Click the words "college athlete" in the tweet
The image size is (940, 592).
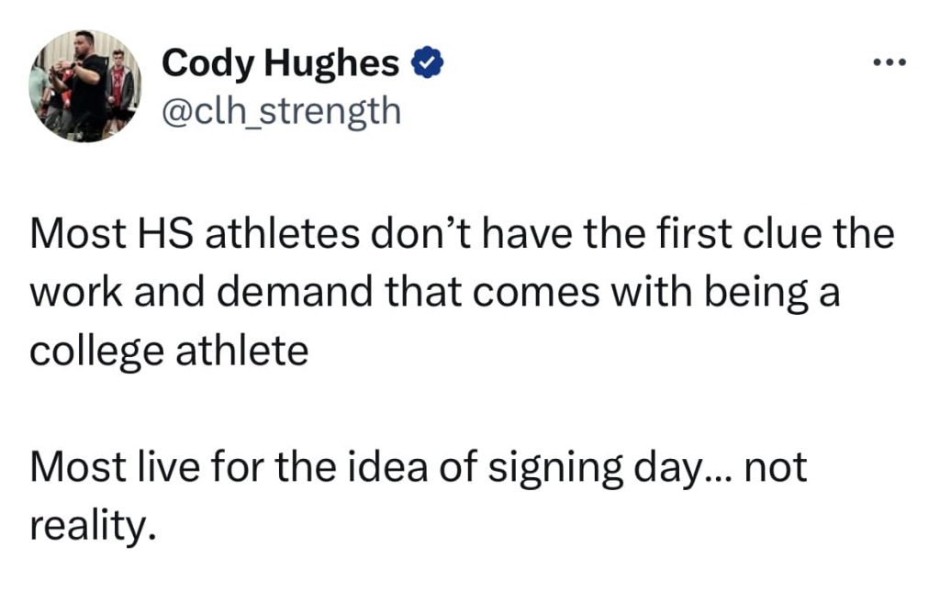coord(169,352)
